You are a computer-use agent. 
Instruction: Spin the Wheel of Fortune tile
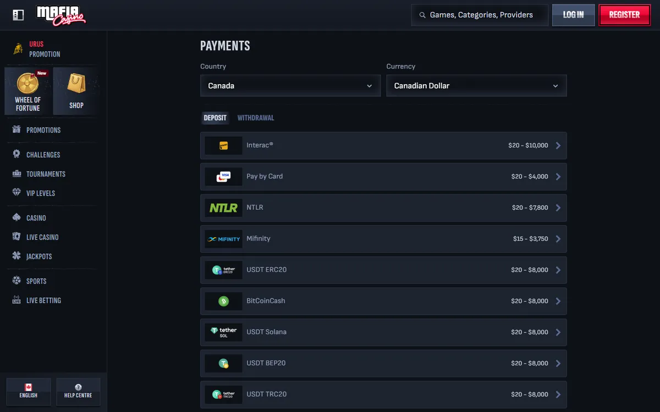pyautogui.click(x=28, y=91)
